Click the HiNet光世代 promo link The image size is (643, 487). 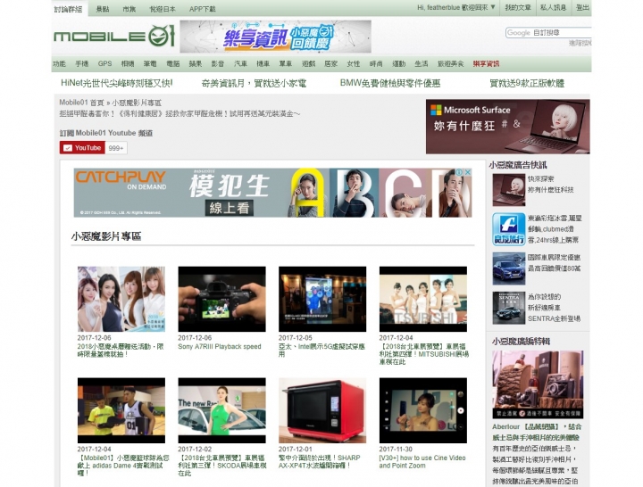(x=116, y=83)
